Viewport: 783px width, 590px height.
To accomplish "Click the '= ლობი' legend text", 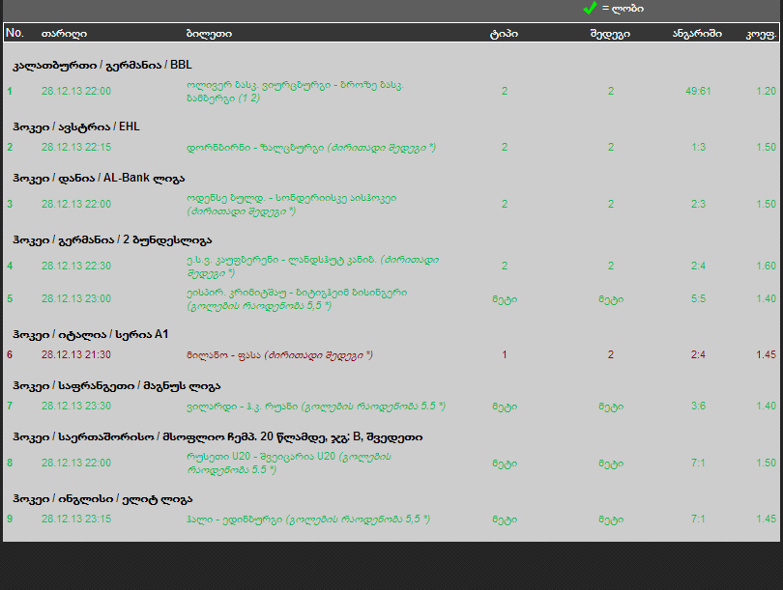I will click(x=623, y=9).
